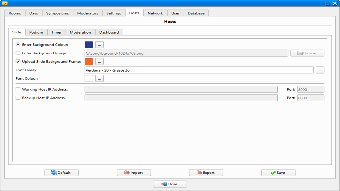
Task: Click the dark blue background colour swatch
Action: (x=89, y=44)
